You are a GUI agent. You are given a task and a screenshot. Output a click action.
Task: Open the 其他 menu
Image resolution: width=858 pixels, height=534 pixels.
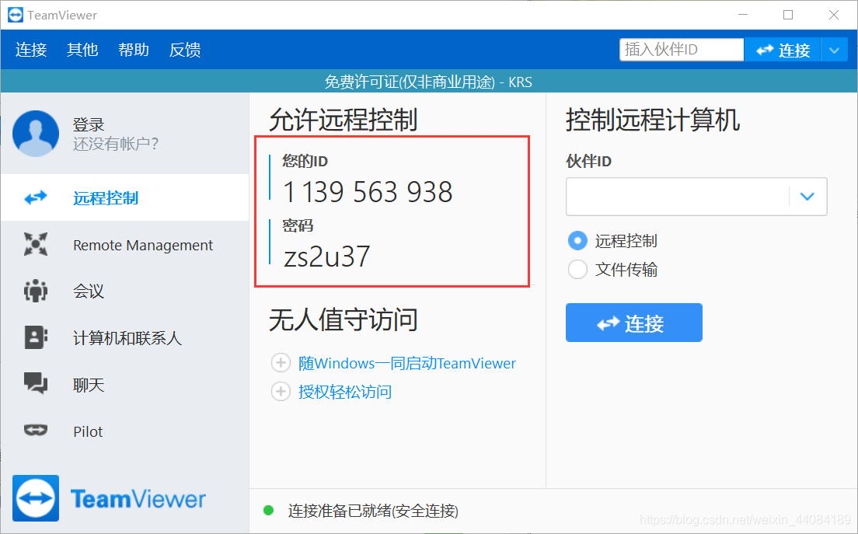[x=82, y=50]
